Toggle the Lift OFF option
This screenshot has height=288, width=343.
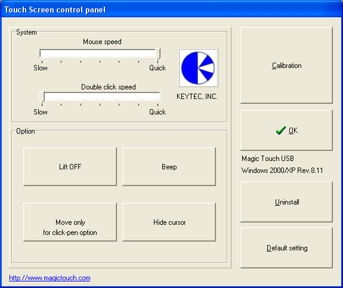click(x=70, y=166)
